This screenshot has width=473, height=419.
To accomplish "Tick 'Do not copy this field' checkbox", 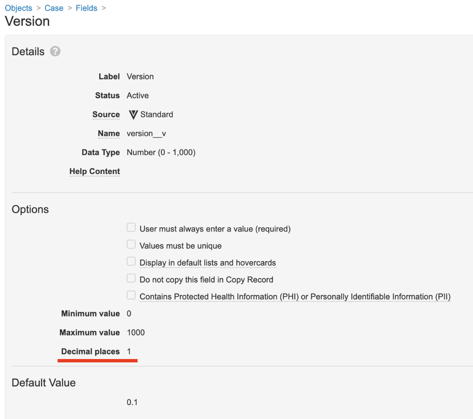I will click(131, 279).
